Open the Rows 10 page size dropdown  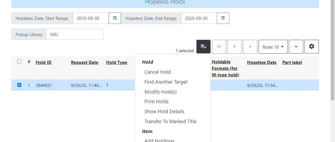(x=273, y=47)
